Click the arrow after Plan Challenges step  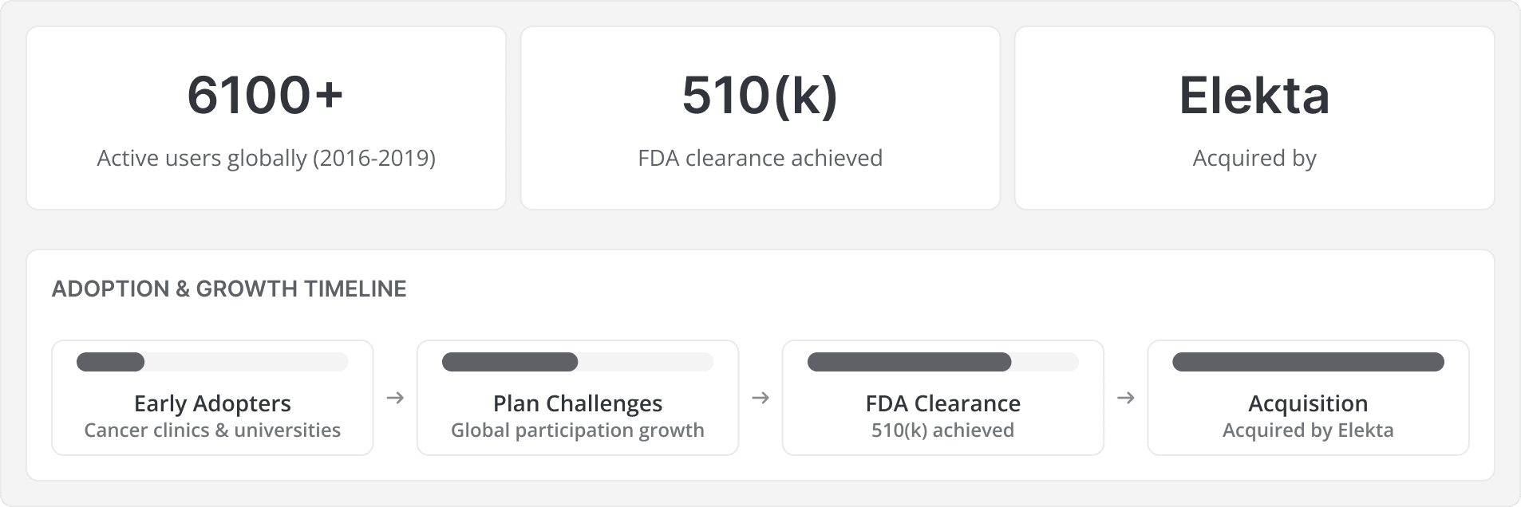(x=760, y=398)
